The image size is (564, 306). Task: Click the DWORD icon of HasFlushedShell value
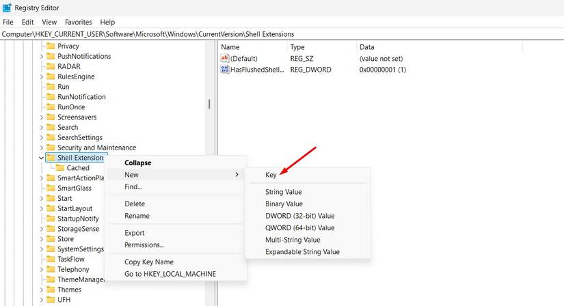pos(225,70)
